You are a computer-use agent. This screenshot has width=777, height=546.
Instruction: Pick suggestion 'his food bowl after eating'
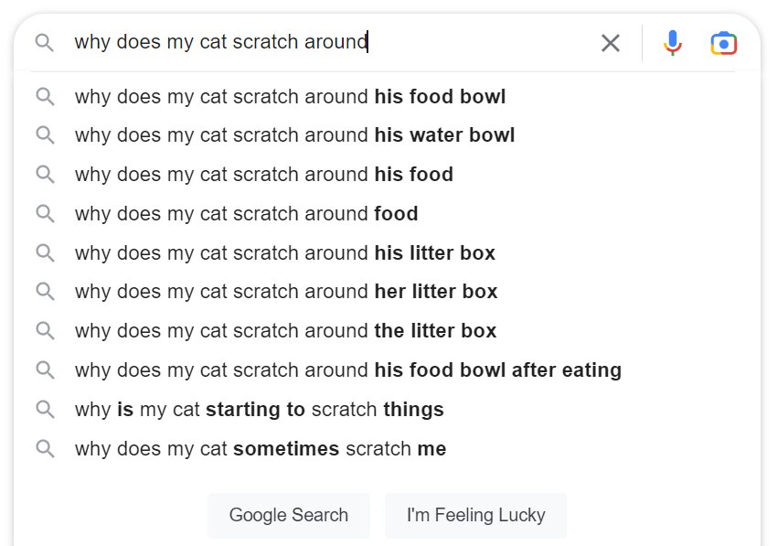point(347,370)
